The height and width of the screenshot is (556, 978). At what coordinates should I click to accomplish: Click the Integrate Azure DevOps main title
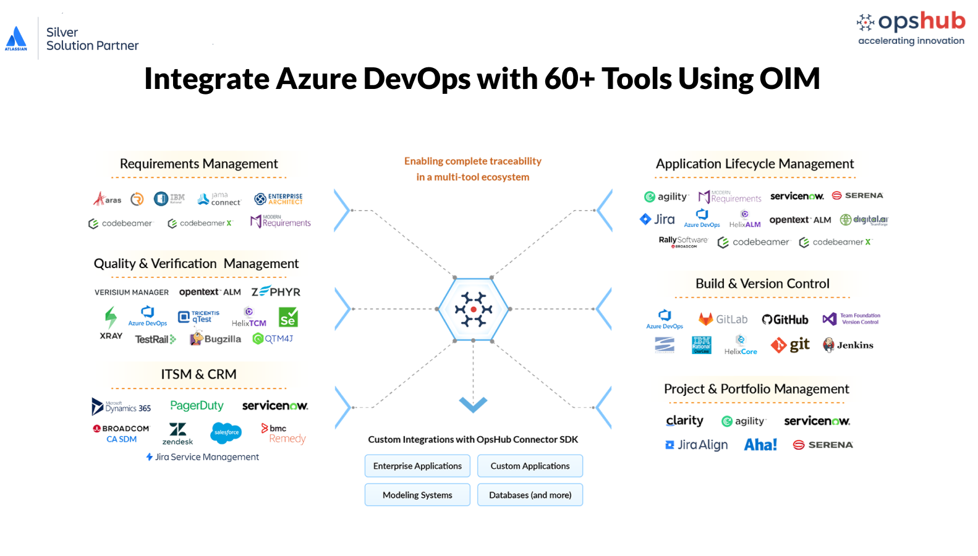coord(482,79)
